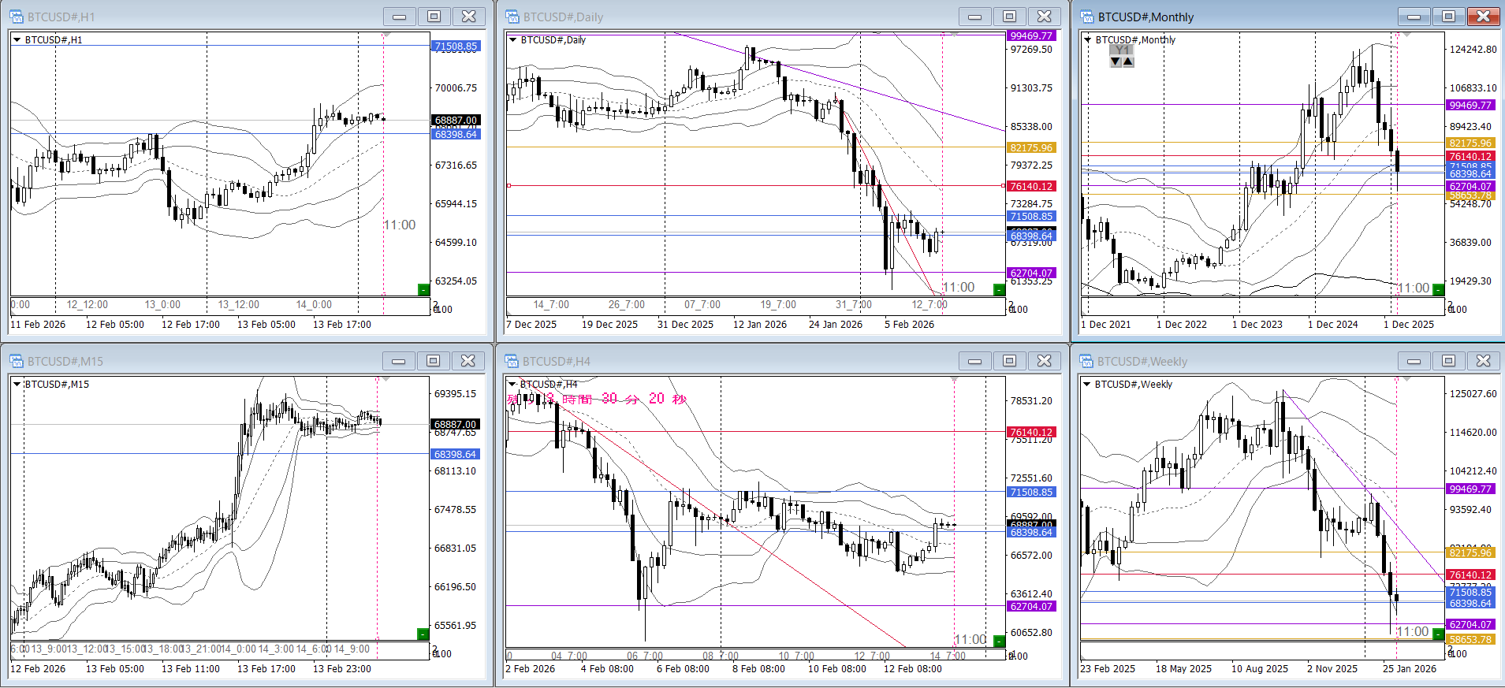
Task: Click the Y1 up arrow in Monthly chart
Action: pyautogui.click(x=1128, y=61)
